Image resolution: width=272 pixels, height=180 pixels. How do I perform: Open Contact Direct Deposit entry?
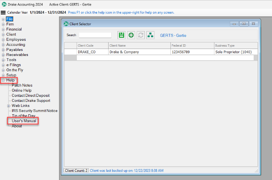point(31,96)
